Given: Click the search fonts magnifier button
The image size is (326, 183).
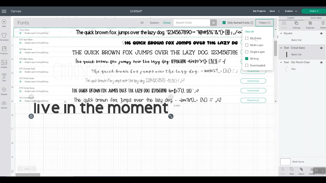Looking at the screenshot, I should click(213, 23).
